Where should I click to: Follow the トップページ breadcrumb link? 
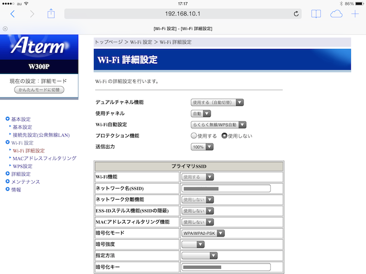click(x=109, y=42)
